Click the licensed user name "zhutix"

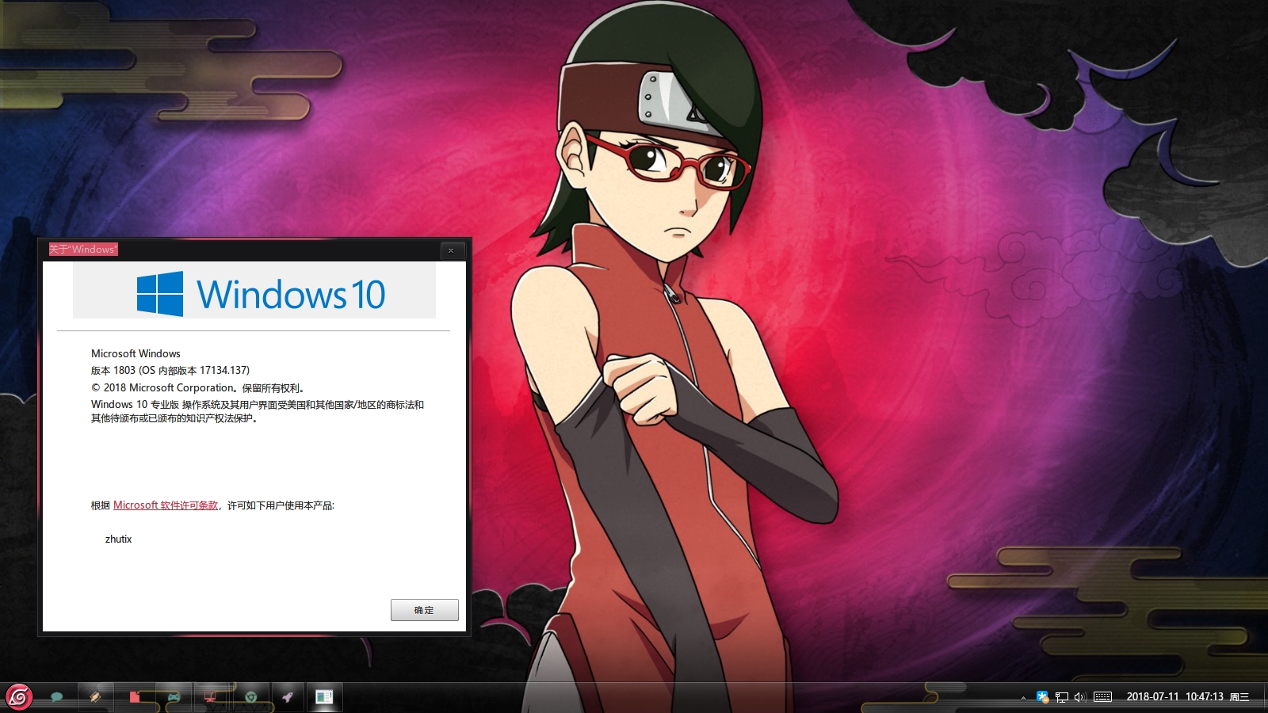pyautogui.click(x=119, y=539)
